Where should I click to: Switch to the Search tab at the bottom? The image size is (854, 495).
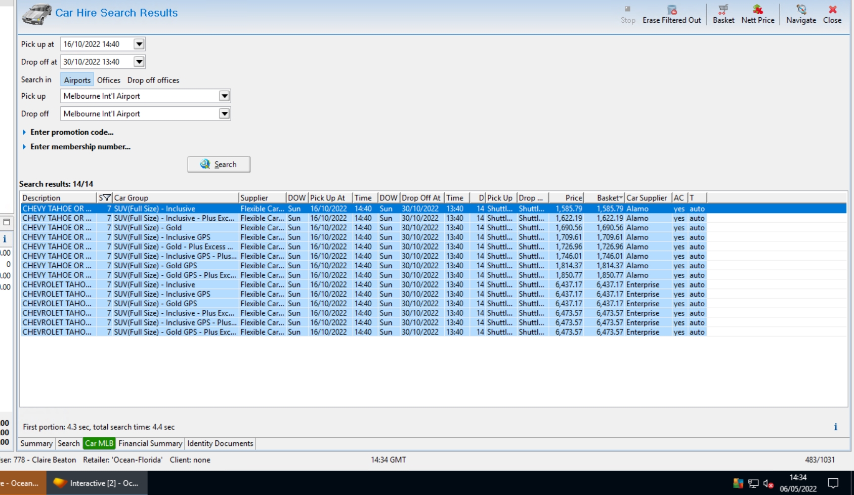tap(69, 443)
